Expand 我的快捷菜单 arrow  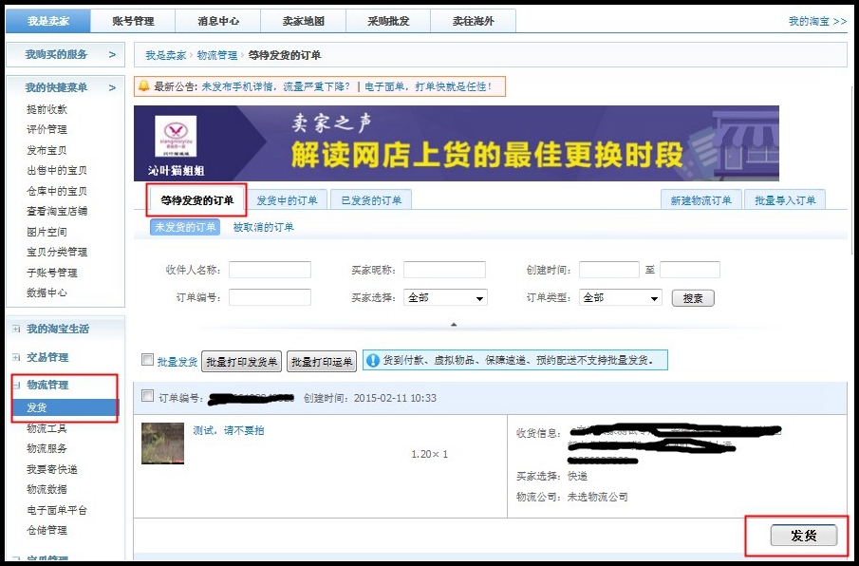pos(112,87)
